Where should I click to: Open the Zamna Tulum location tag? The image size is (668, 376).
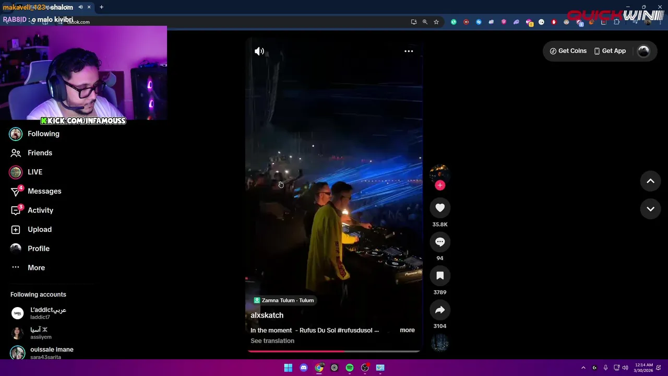[x=284, y=300]
